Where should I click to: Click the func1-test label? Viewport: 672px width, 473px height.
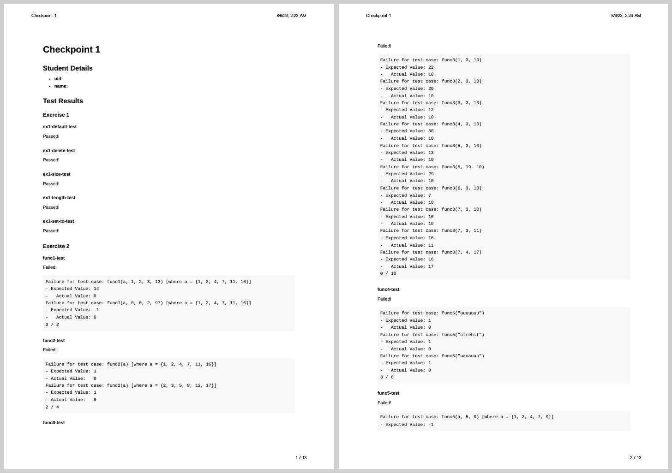tap(54, 258)
